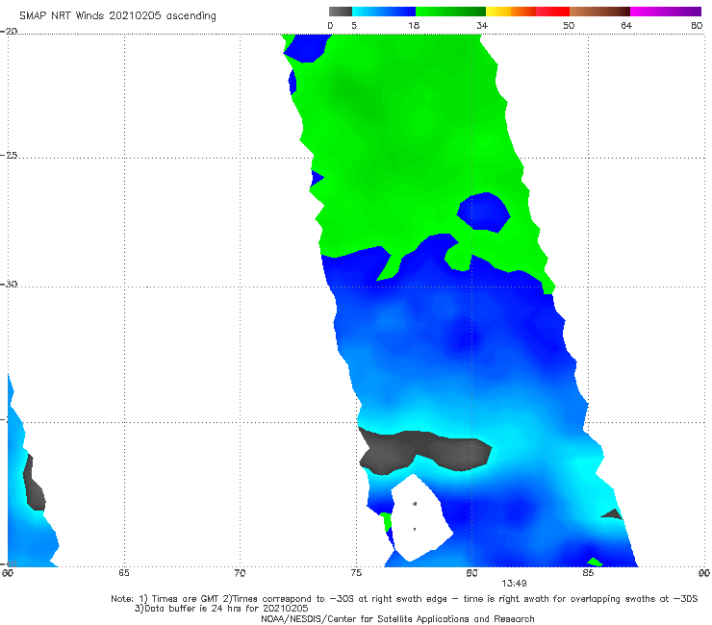Image resolution: width=712 pixels, height=625 pixels.
Task: Click the latitude axis label '-25'
Action: point(10,155)
